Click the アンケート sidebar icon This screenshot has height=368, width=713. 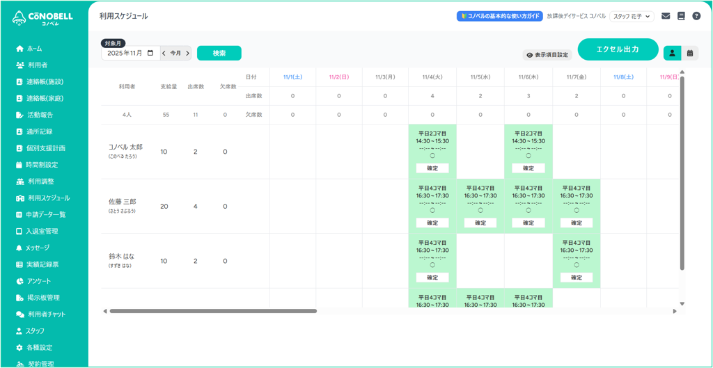point(19,281)
